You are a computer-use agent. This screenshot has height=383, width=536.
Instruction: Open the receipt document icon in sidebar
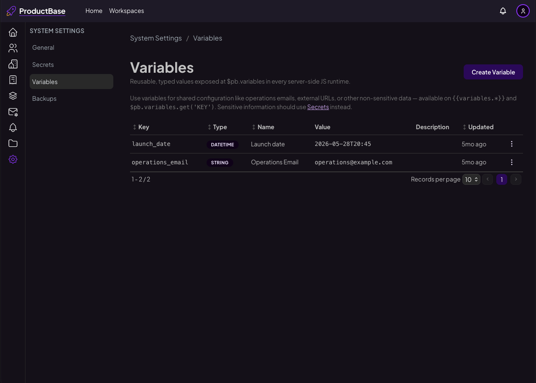click(x=13, y=80)
